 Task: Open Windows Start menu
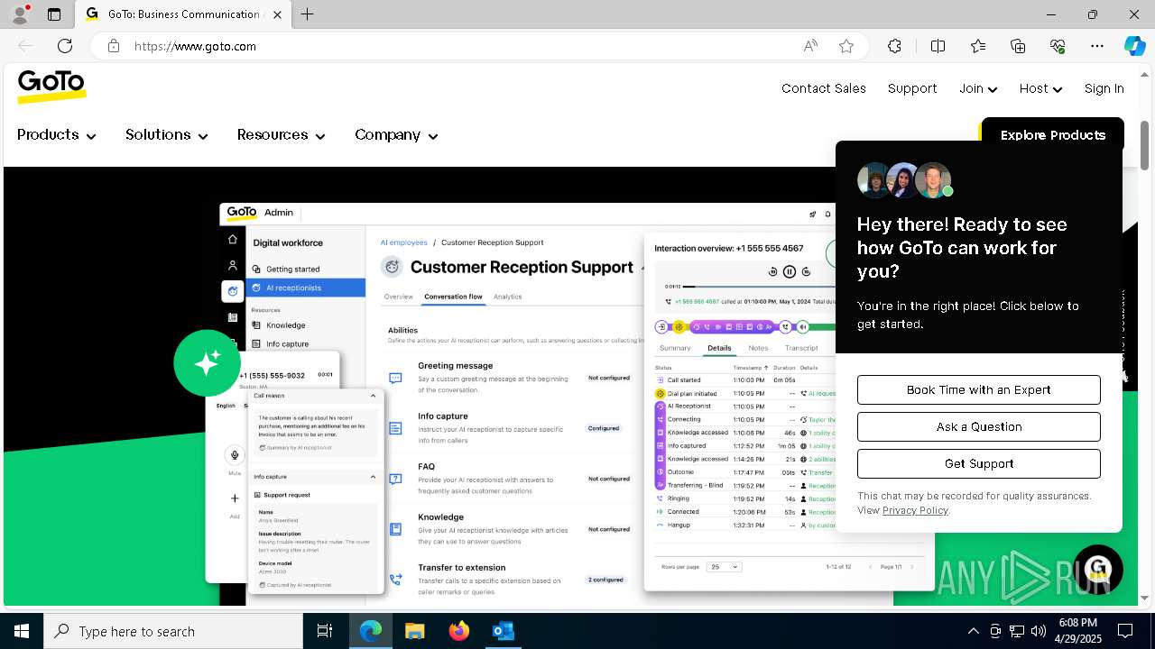point(22,631)
